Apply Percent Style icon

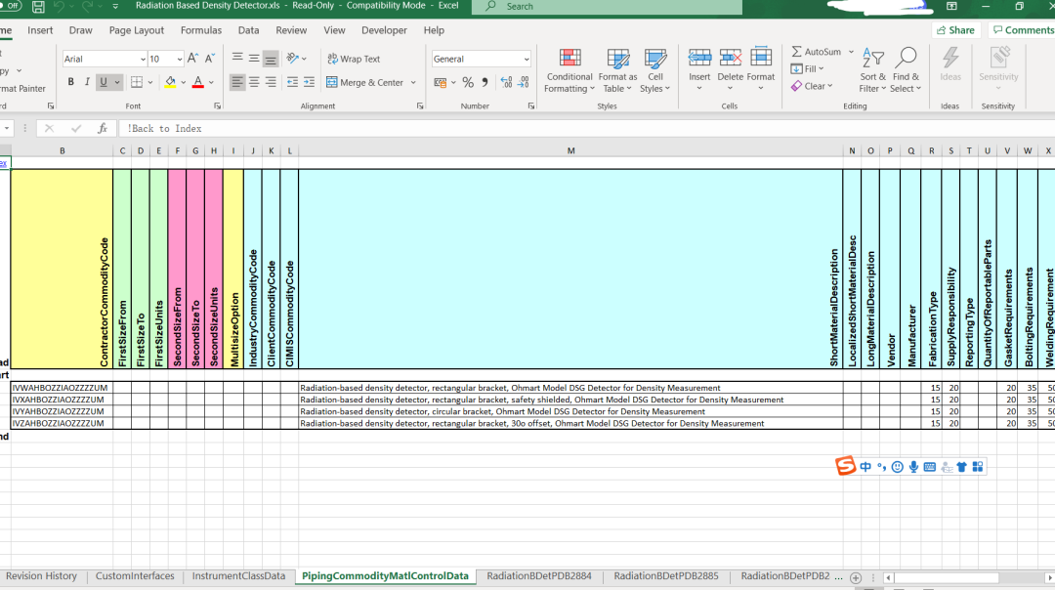click(x=468, y=82)
